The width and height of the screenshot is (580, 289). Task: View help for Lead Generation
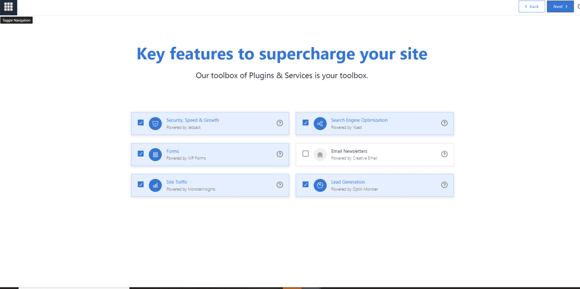[x=444, y=185]
